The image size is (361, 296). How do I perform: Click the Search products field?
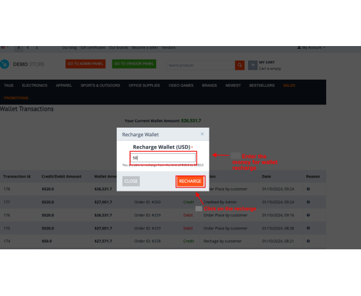coord(201,65)
